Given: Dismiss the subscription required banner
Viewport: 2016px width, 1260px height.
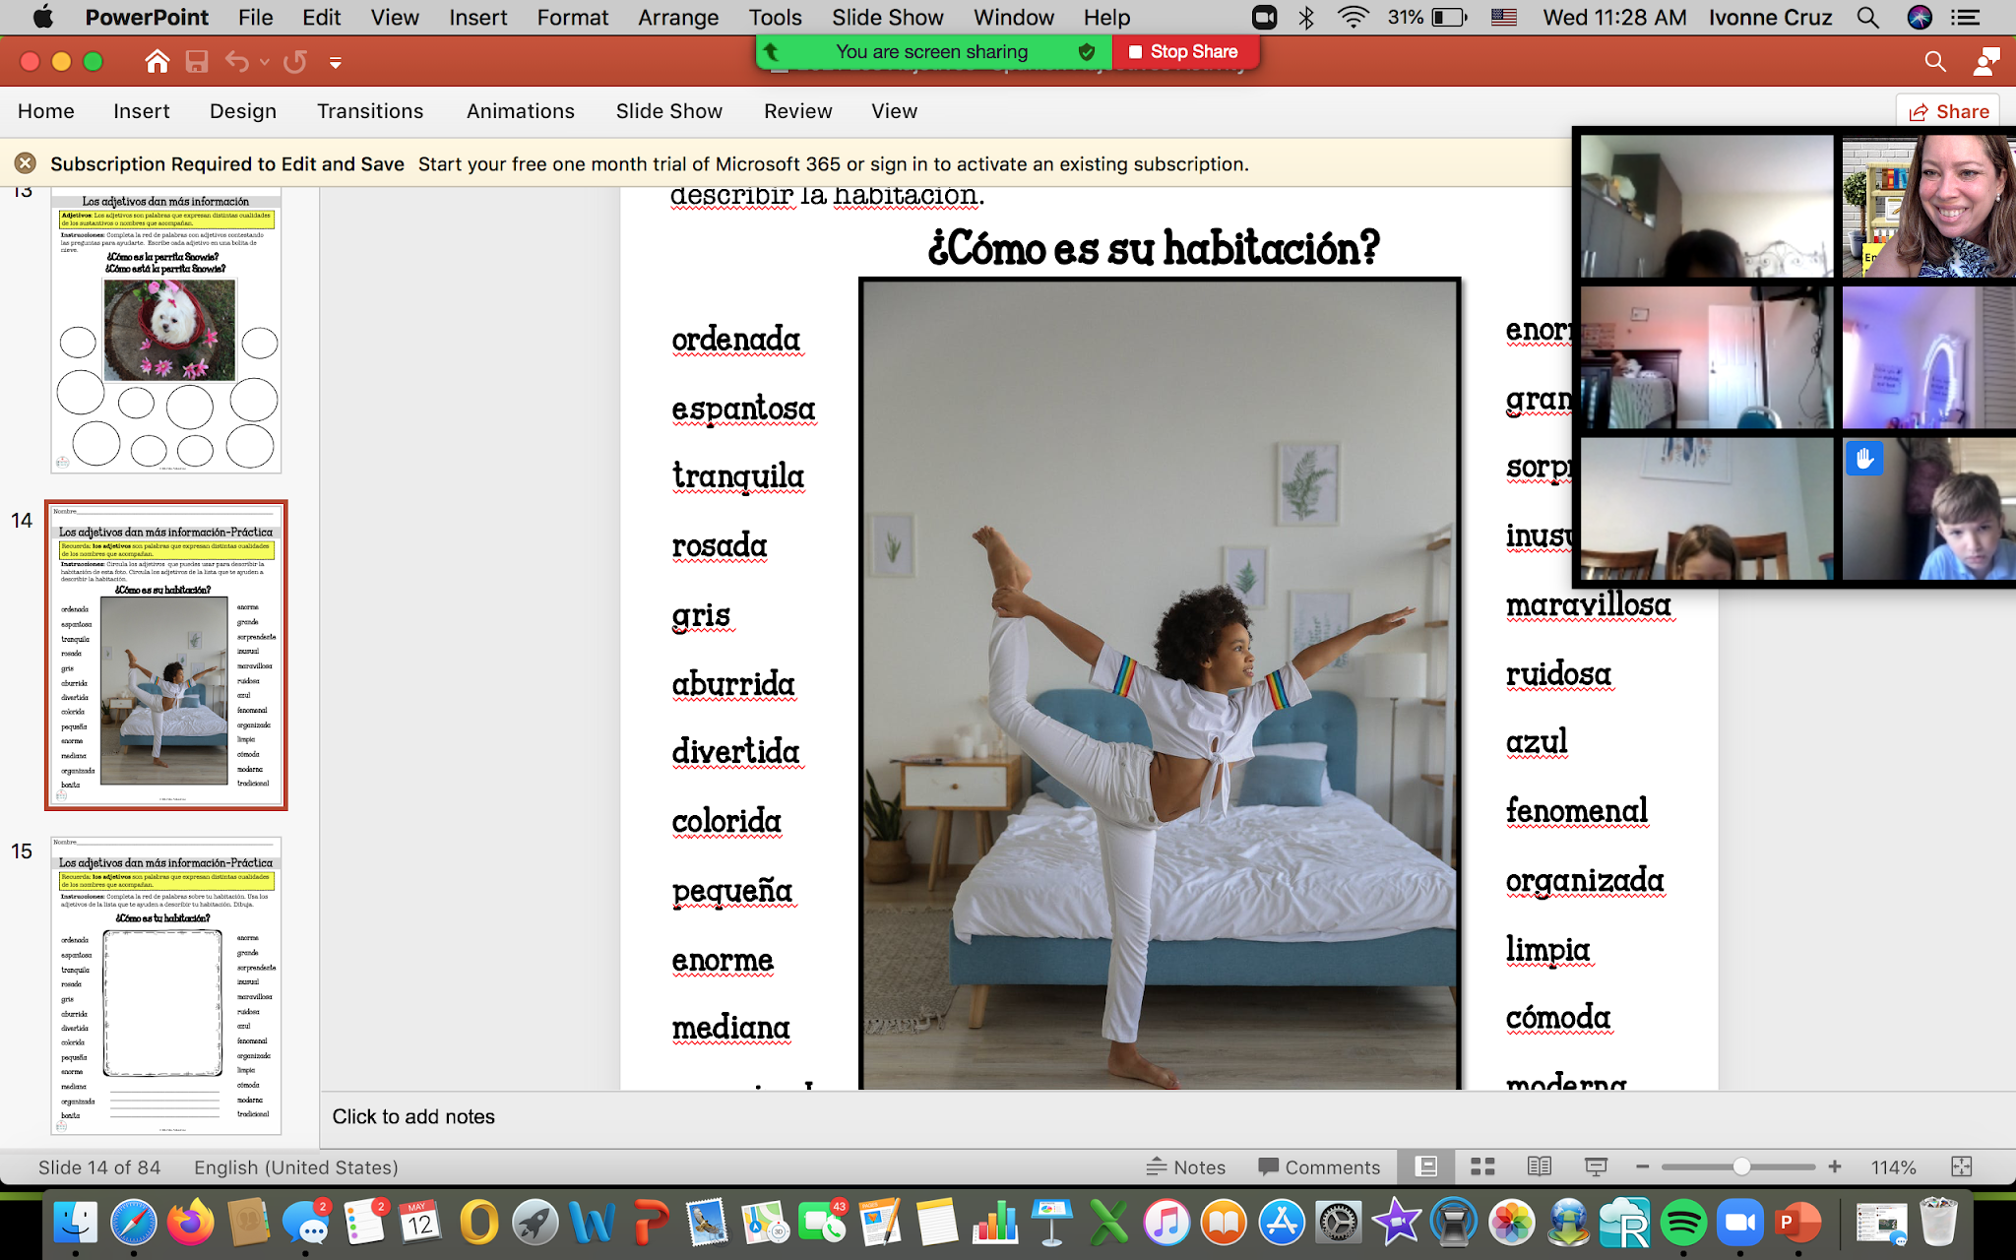Looking at the screenshot, I should tap(27, 163).
